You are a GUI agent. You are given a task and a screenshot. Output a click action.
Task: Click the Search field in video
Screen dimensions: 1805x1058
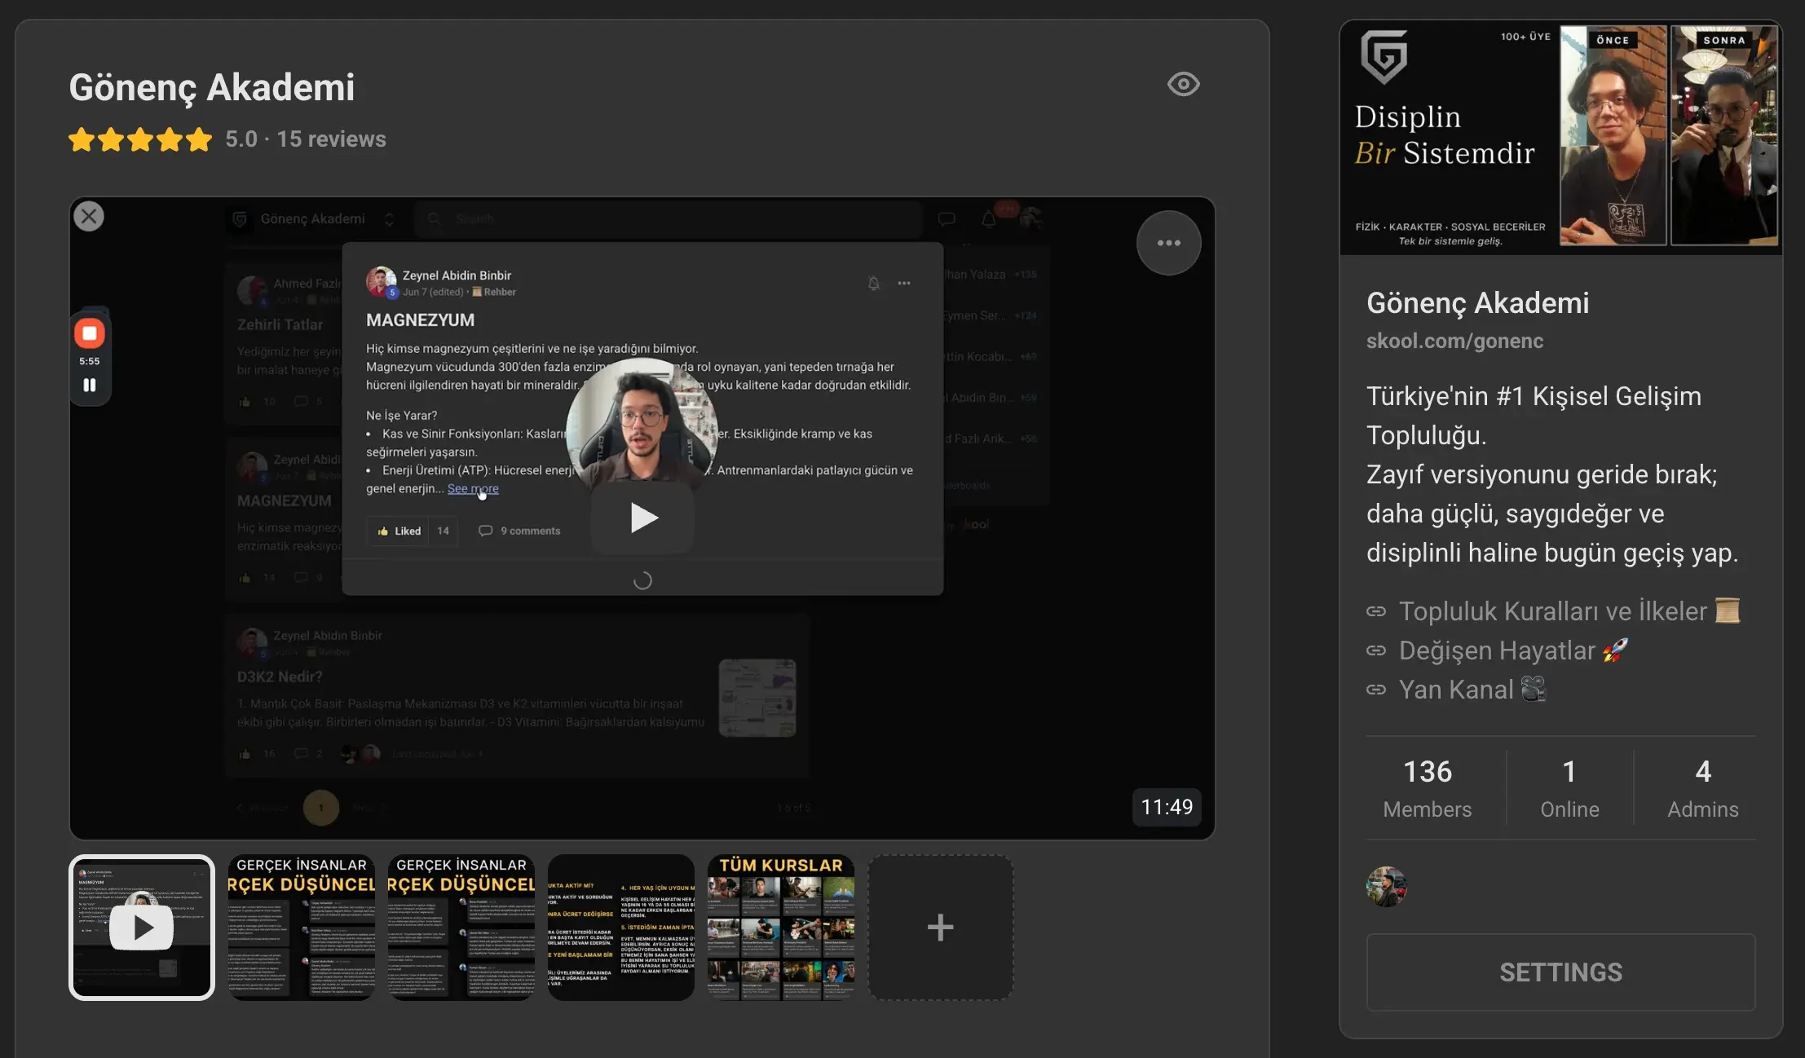tap(669, 218)
